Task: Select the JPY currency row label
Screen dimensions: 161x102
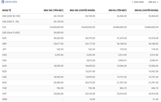Action: [4, 49]
